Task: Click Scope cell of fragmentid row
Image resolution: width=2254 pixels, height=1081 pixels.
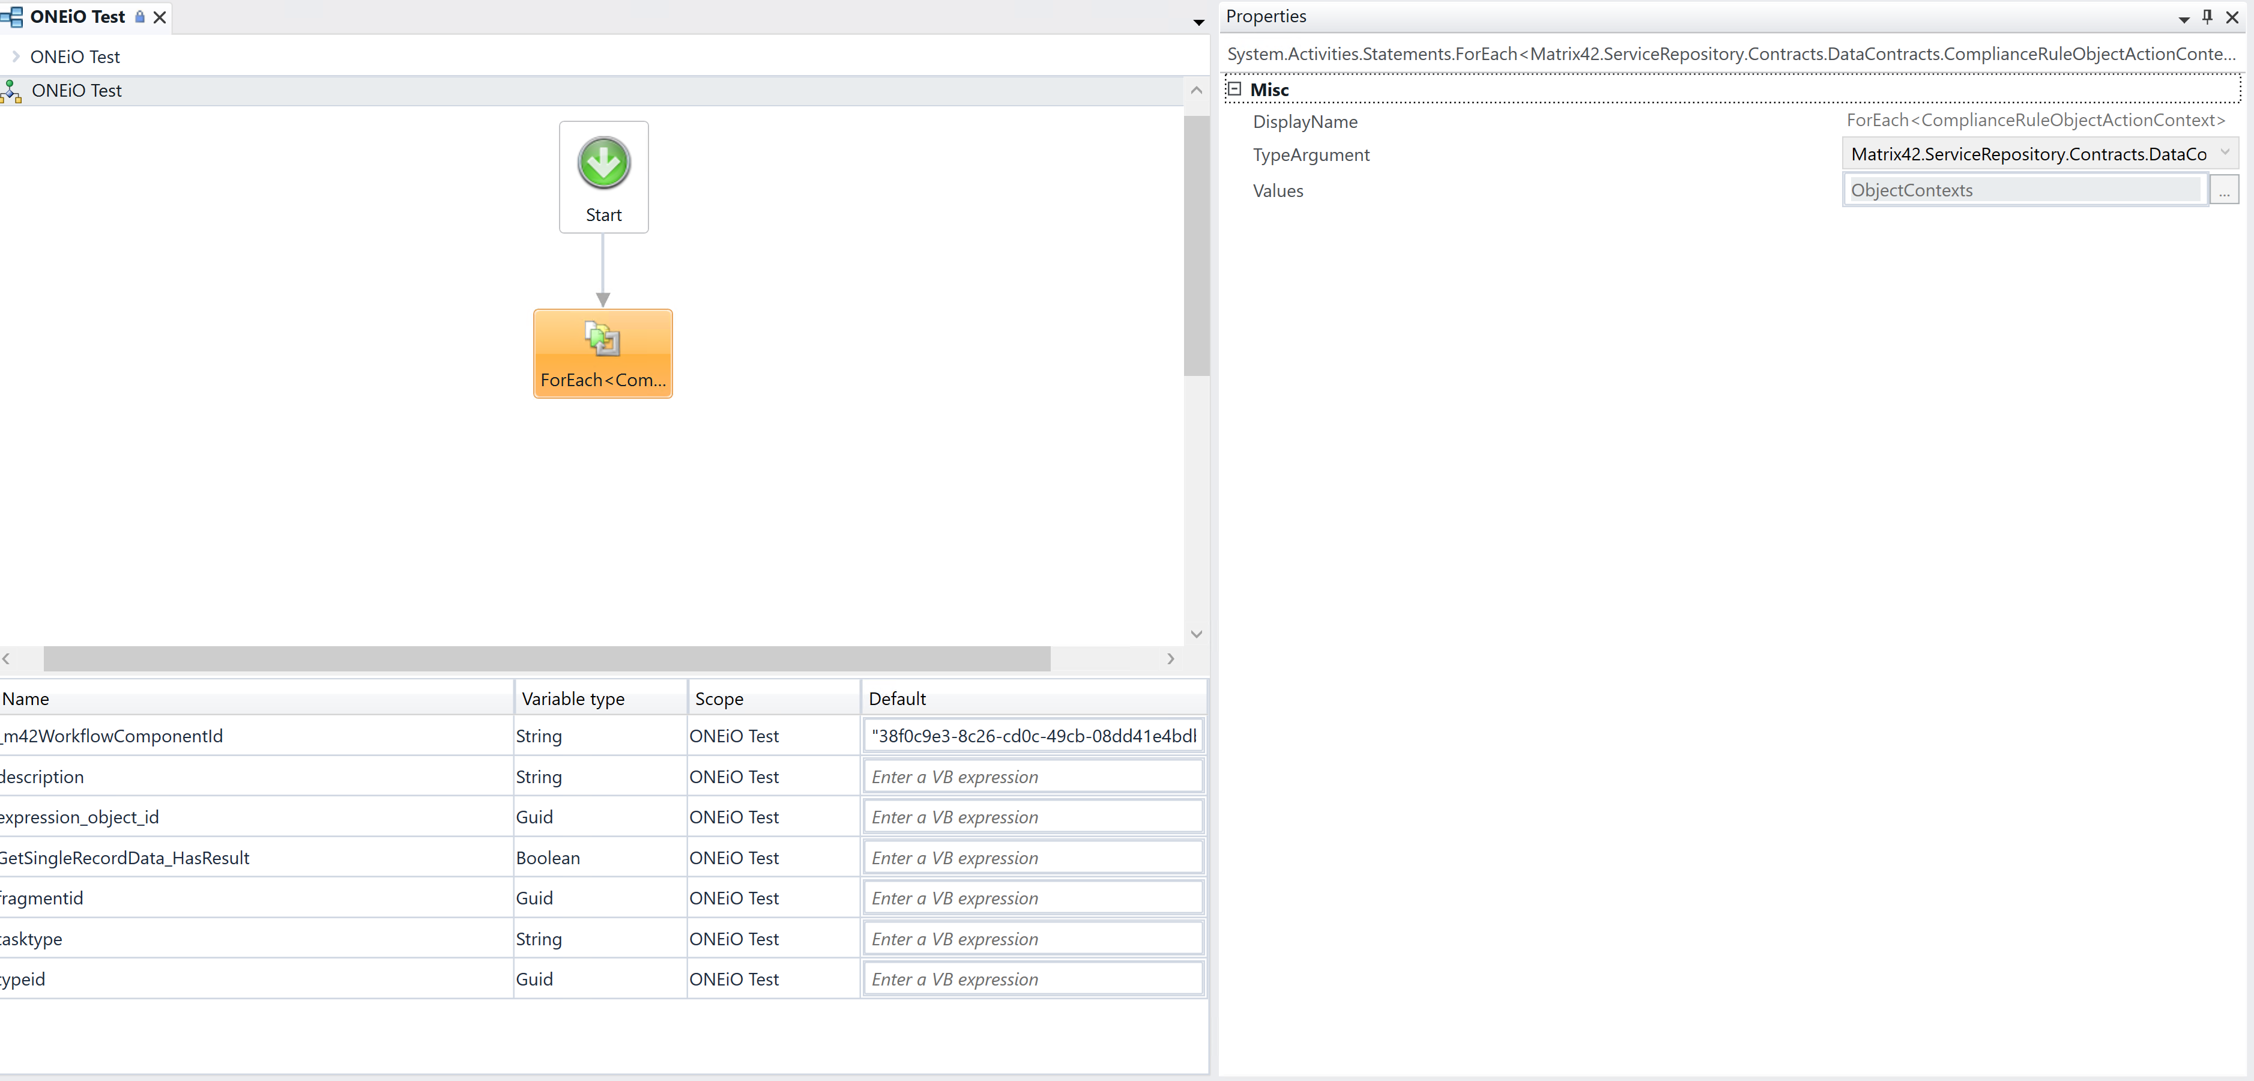Action: click(773, 898)
